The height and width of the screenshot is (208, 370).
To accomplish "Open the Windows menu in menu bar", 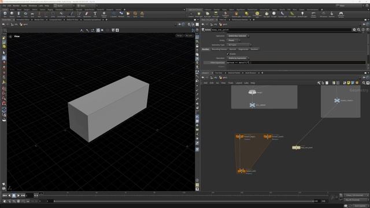I will [x=33, y=6].
